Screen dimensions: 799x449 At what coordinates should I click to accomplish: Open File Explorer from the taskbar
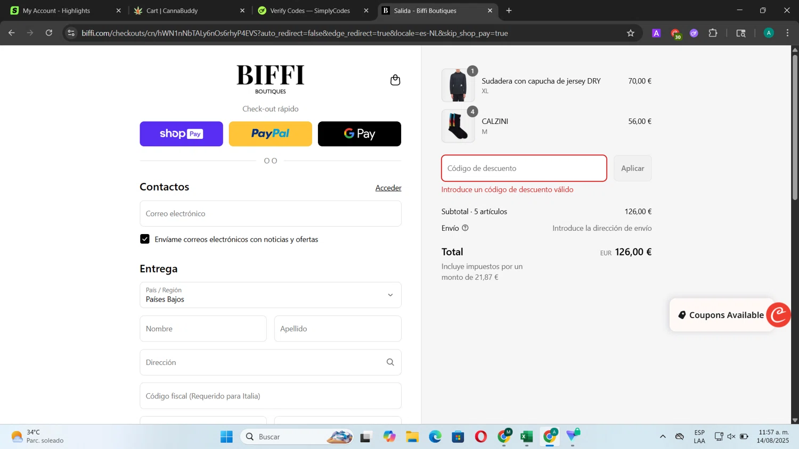tap(412, 437)
